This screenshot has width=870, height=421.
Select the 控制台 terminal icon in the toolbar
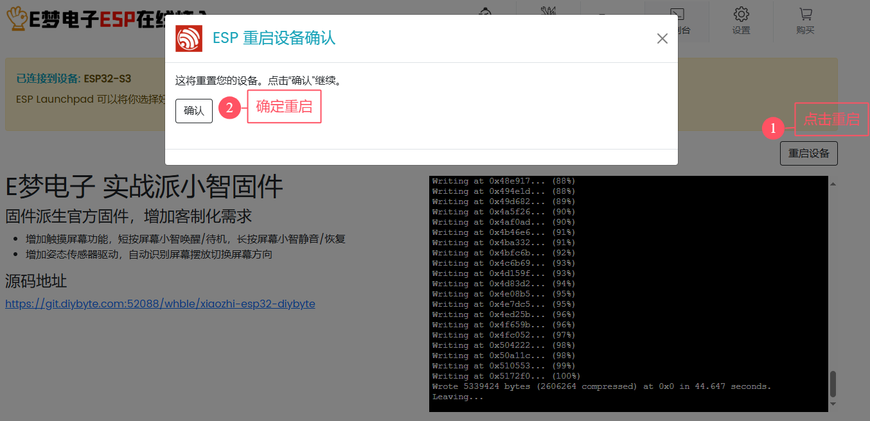[x=676, y=14]
